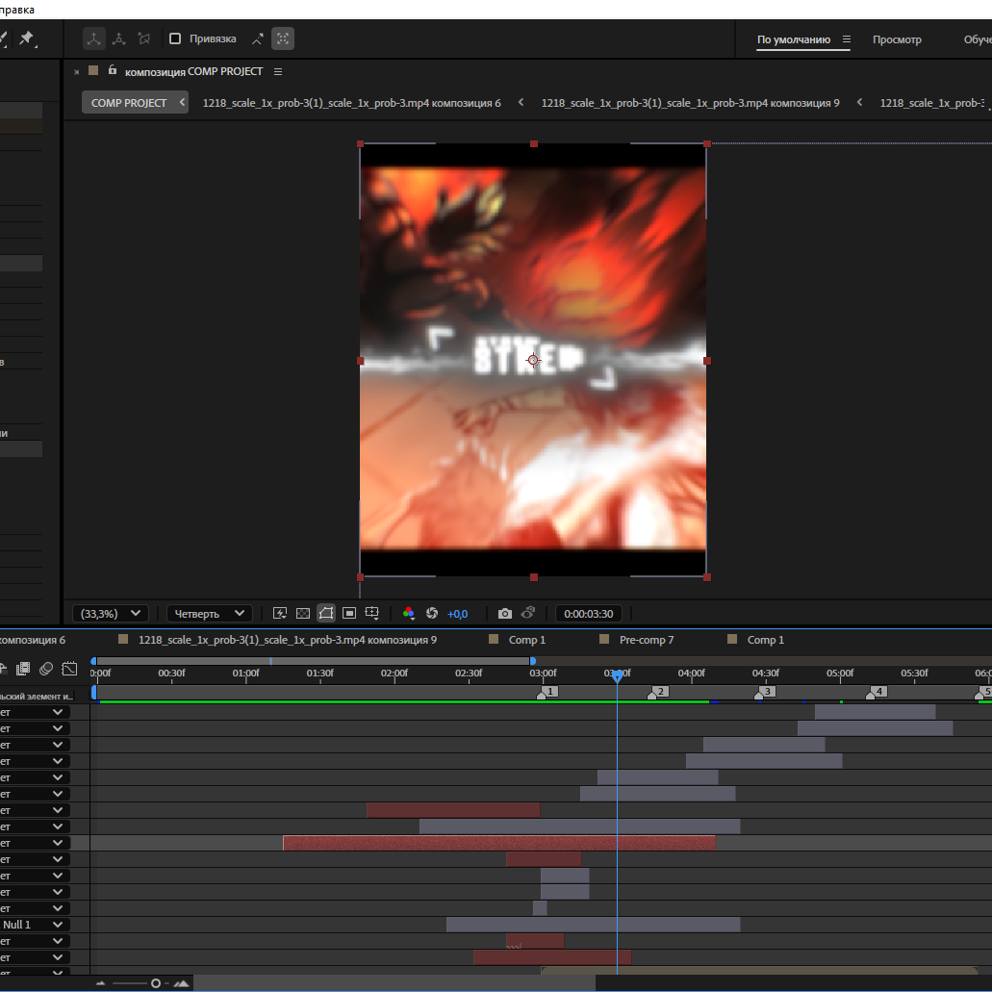Enable the Привязка snapping checkbox
992x992 pixels.
tap(175, 38)
